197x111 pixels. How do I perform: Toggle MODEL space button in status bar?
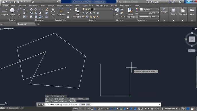tap(76, 109)
